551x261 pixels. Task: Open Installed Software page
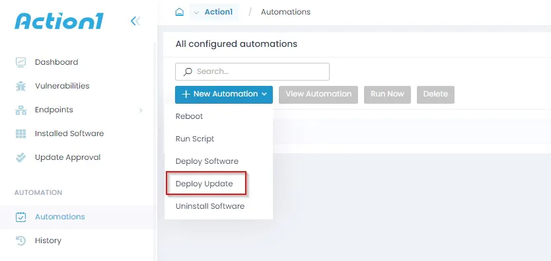69,134
